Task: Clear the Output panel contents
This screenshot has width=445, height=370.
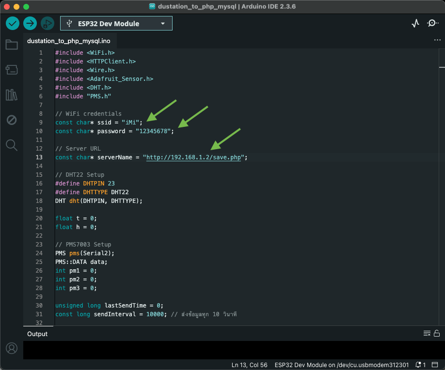Action: [427, 333]
